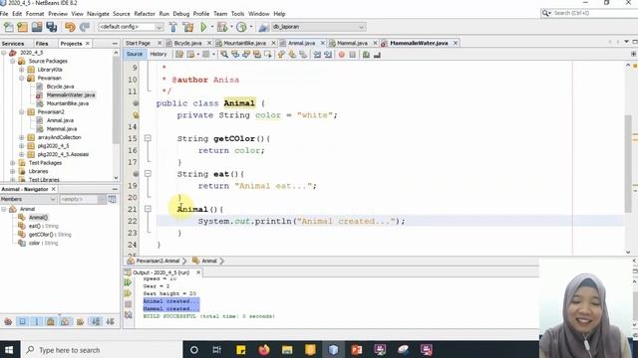Click the Stop icon in the Output panel

pyautogui.click(x=129, y=304)
